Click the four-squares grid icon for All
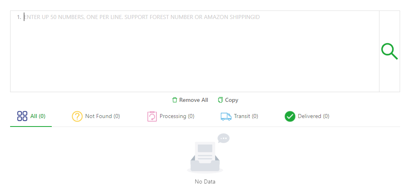The height and width of the screenshot is (192, 411). (22, 116)
